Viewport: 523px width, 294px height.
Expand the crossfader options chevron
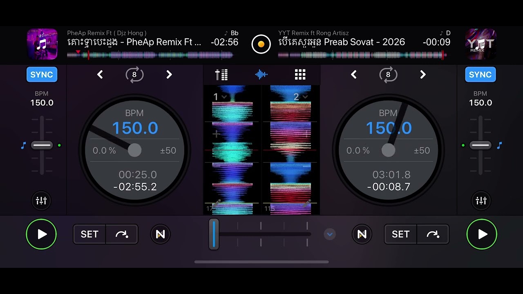(x=330, y=234)
